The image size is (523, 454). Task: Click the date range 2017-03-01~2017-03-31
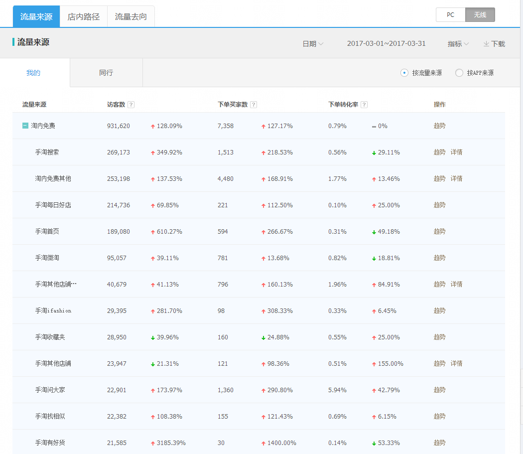point(386,44)
